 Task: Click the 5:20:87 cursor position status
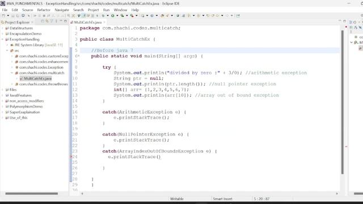[x=261, y=199]
